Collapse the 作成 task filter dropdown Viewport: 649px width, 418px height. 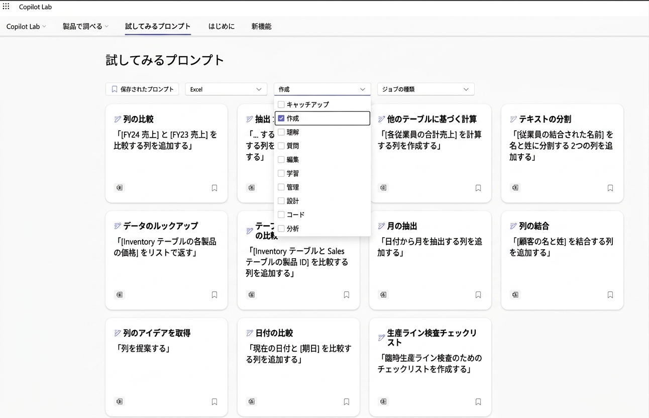click(322, 89)
